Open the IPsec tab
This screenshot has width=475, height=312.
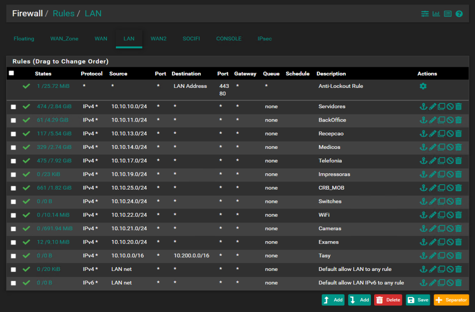click(x=264, y=39)
